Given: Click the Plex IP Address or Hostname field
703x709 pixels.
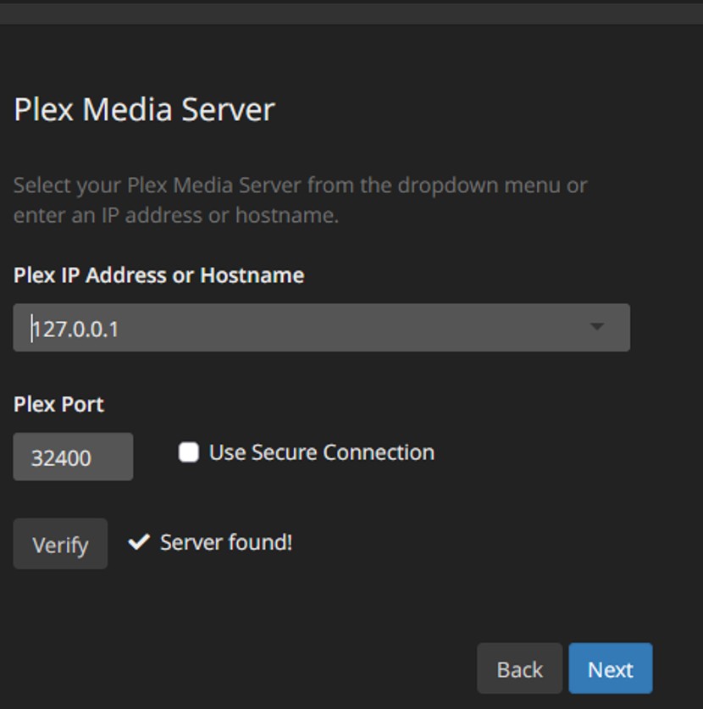Looking at the screenshot, I should pos(322,328).
